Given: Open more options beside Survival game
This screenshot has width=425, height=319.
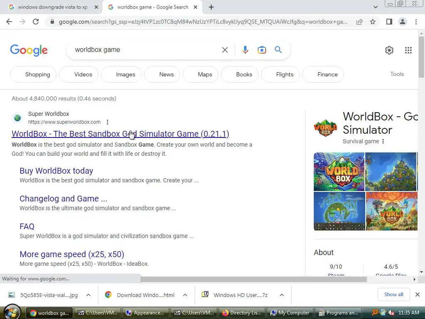Looking at the screenshot, I should [x=383, y=141].
